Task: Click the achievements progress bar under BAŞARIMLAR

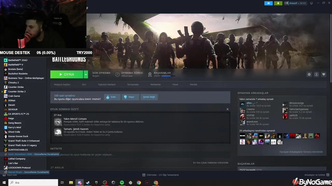Action: point(168,76)
